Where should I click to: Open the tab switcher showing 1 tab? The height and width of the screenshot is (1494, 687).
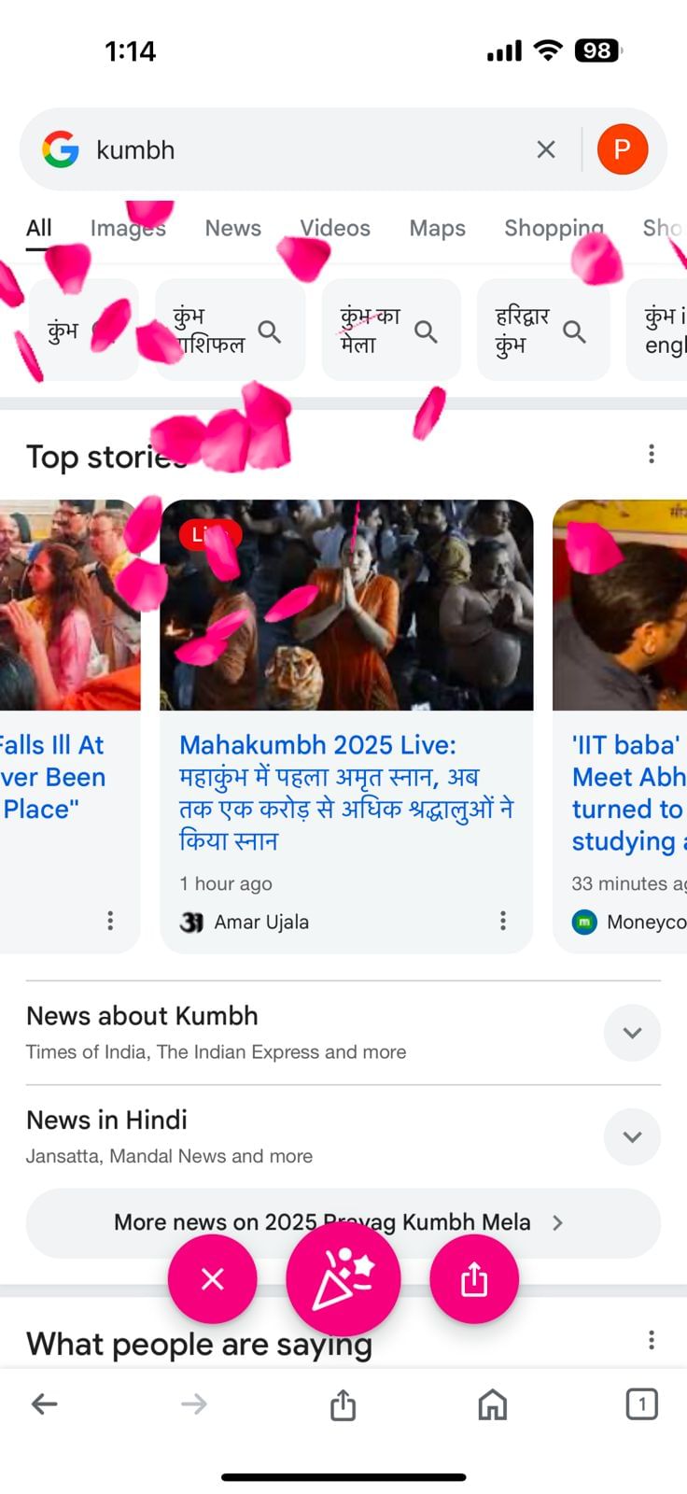[x=642, y=1403]
